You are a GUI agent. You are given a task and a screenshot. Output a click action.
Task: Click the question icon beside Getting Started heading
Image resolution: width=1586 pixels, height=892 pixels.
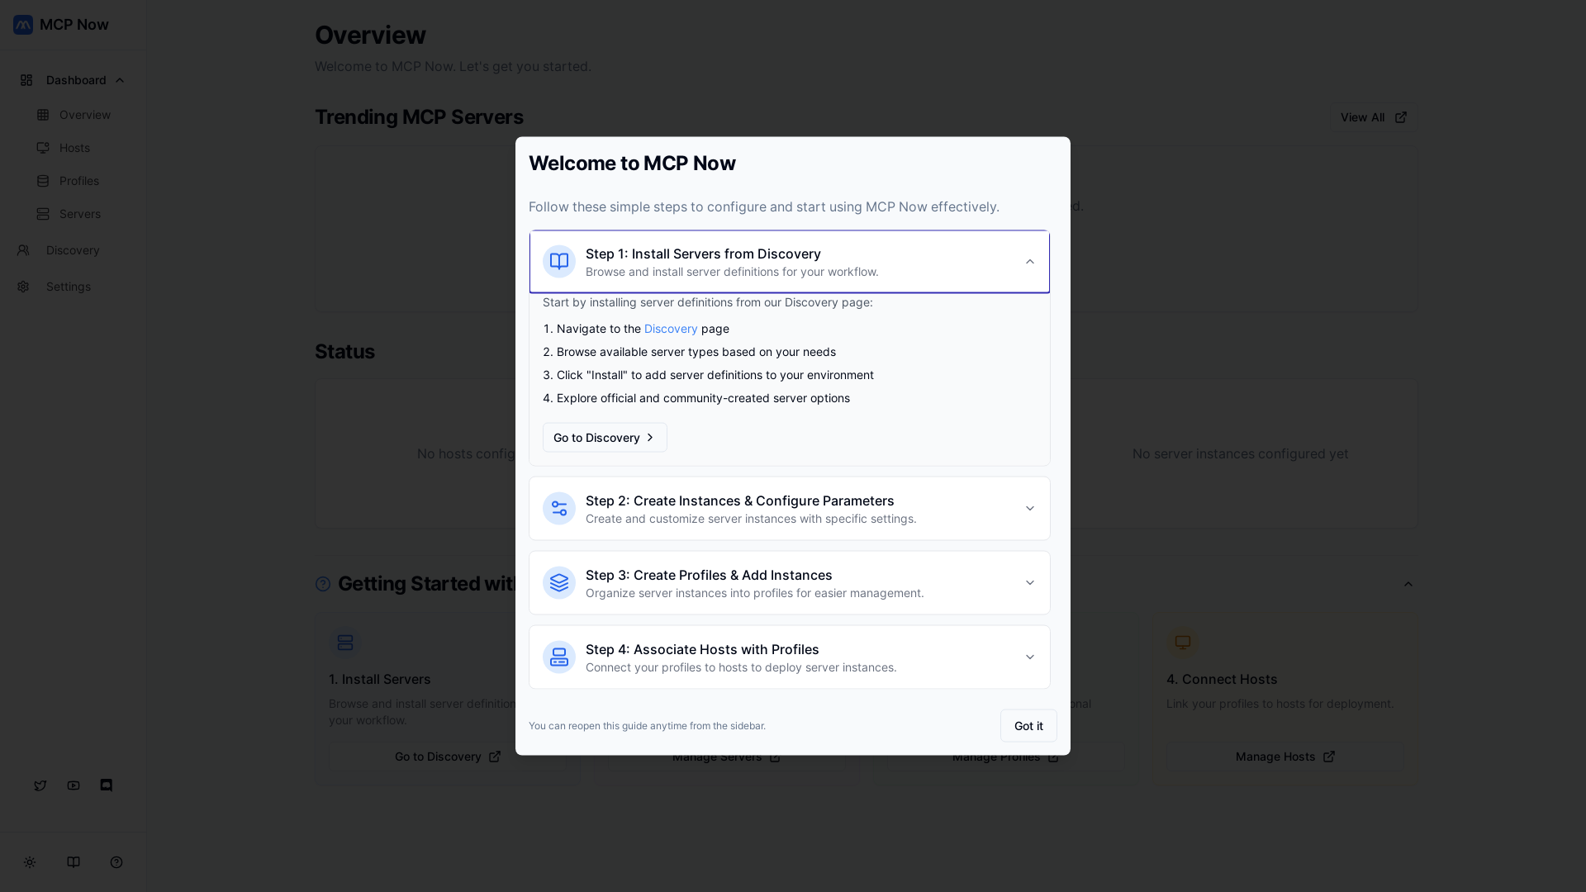323,584
